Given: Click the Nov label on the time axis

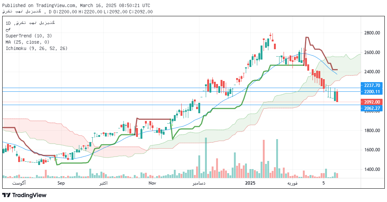Looking at the screenshot, I should click(x=152, y=183).
